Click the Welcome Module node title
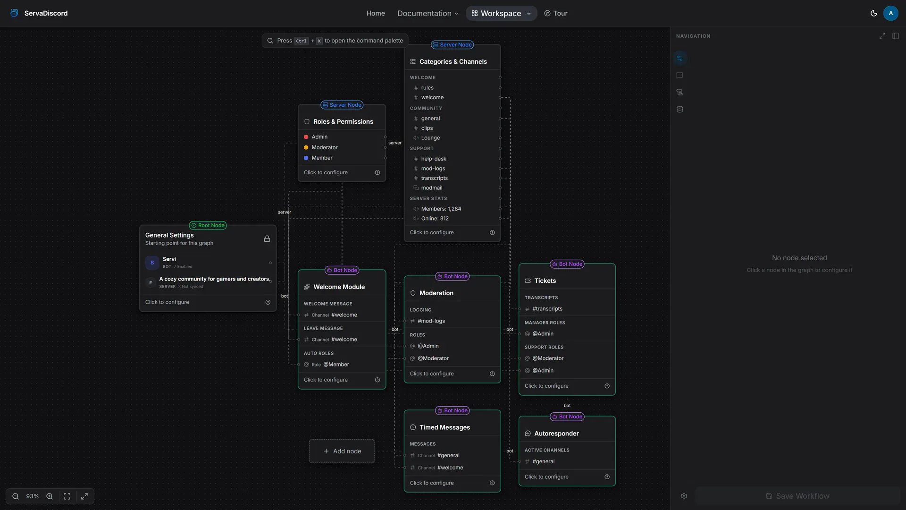 339,287
